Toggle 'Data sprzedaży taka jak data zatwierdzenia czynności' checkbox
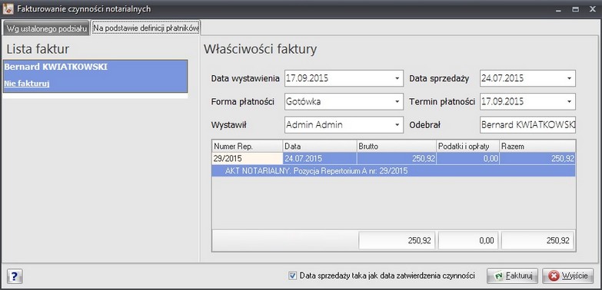 [x=293, y=275]
